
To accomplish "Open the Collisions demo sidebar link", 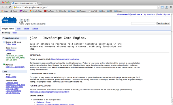I will click(12, 82).
